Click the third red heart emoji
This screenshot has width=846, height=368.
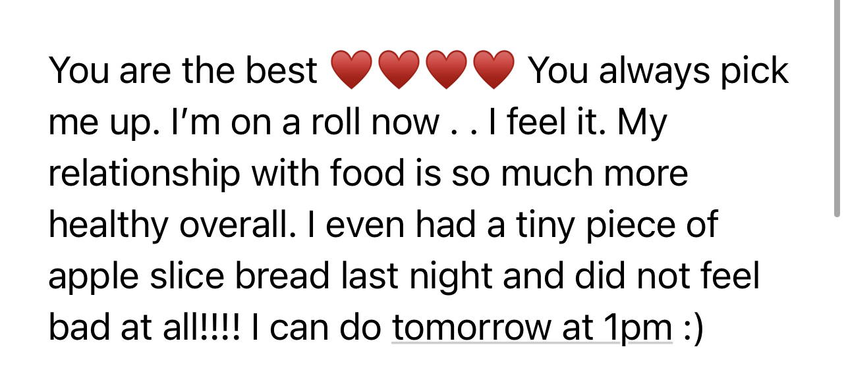(x=447, y=70)
